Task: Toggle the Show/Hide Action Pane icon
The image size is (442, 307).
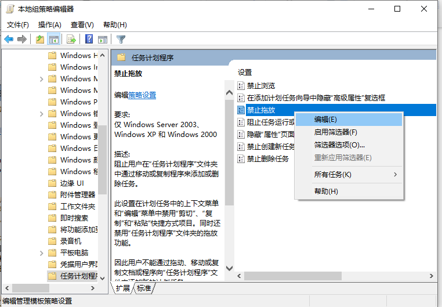Action: [102, 39]
